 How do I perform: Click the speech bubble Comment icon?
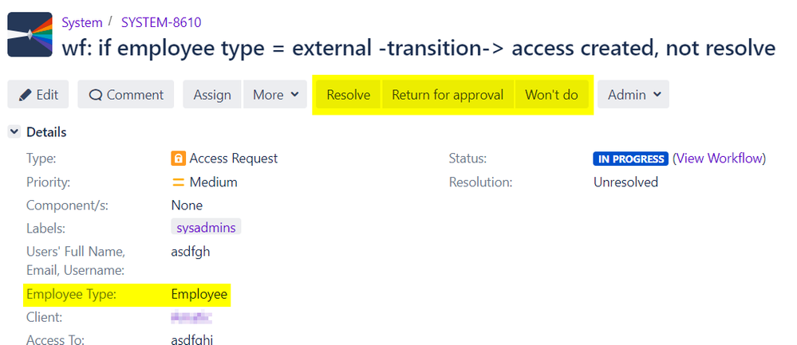[95, 95]
